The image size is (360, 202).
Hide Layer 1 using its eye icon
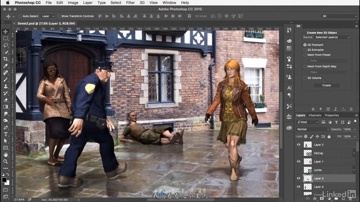coord(299,162)
